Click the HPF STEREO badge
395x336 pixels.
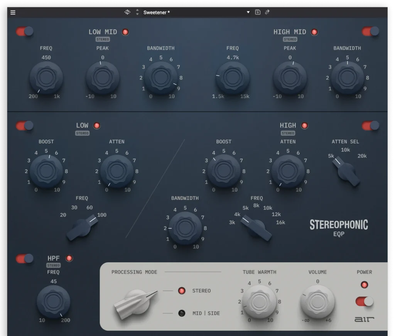[x=53, y=265]
